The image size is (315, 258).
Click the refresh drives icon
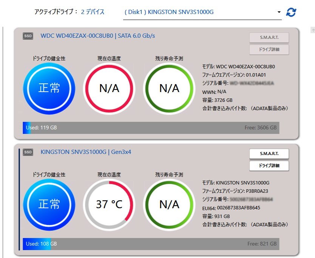pyautogui.click(x=291, y=12)
